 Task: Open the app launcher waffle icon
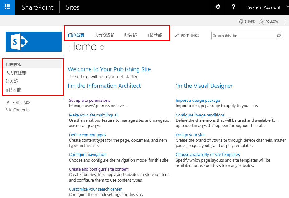coord(7,7)
